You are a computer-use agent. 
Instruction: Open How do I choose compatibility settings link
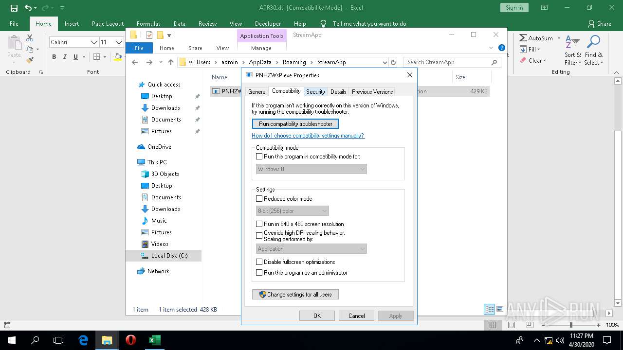308,136
